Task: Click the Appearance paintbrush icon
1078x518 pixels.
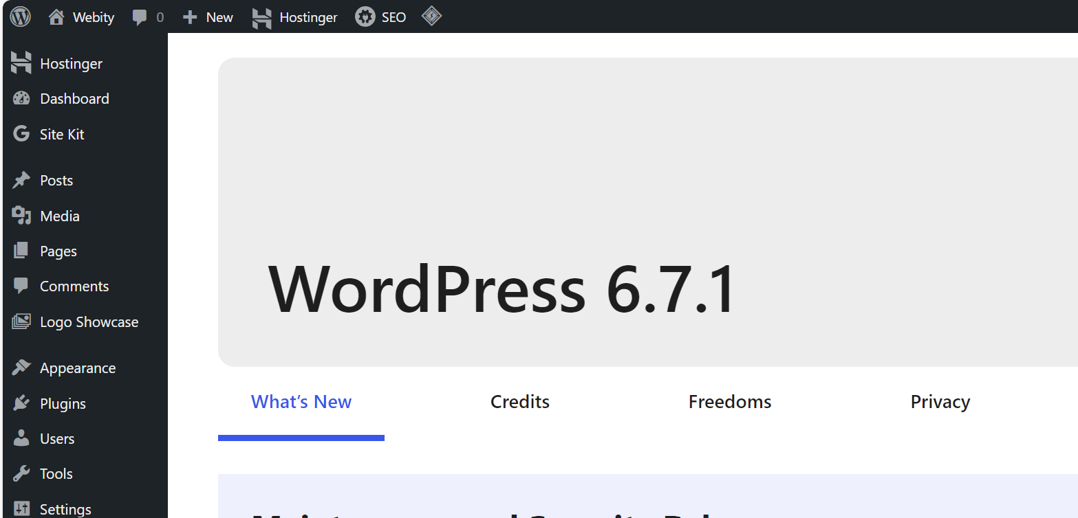Action: pos(21,368)
